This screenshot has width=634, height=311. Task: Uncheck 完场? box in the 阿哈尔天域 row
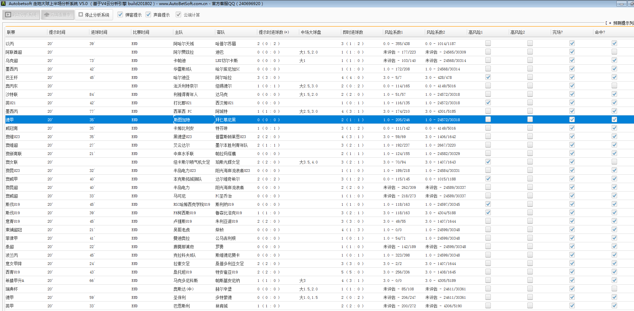tap(572, 43)
